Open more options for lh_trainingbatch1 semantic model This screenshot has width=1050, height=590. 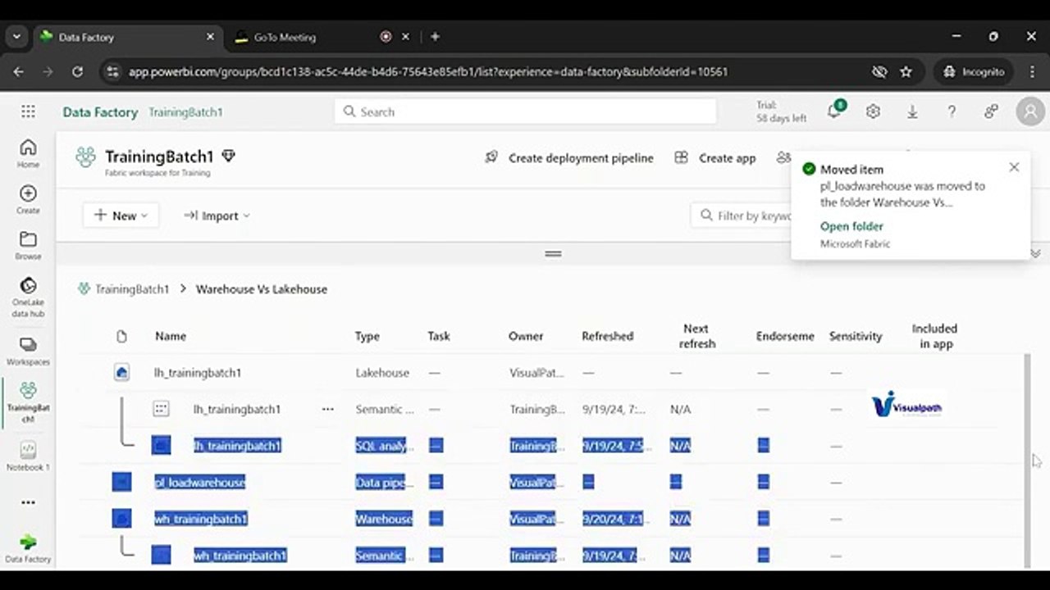pos(328,409)
